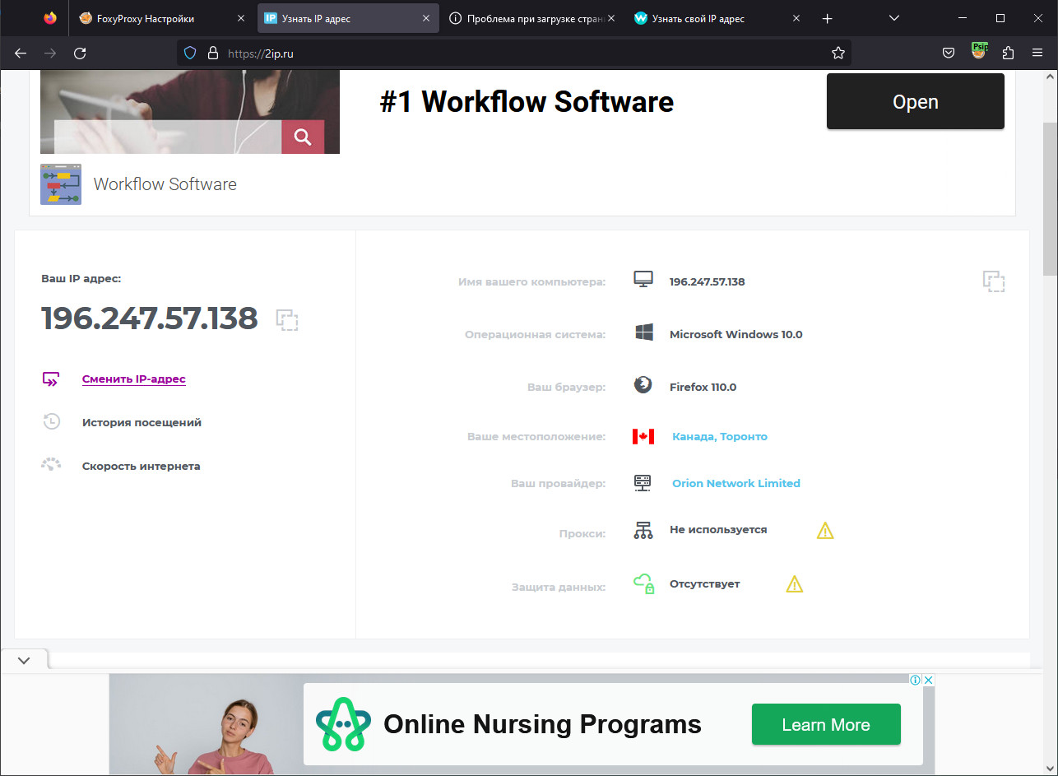Click the Workflow Software caption text
1058x776 pixels.
click(165, 184)
